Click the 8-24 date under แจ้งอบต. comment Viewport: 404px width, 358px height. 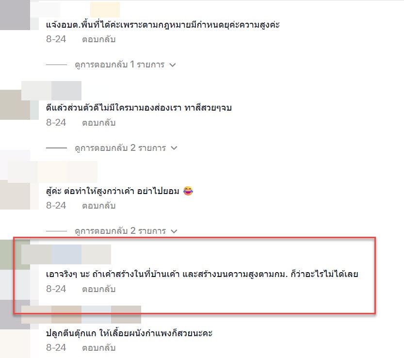pyautogui.click(x=56, y=39)
